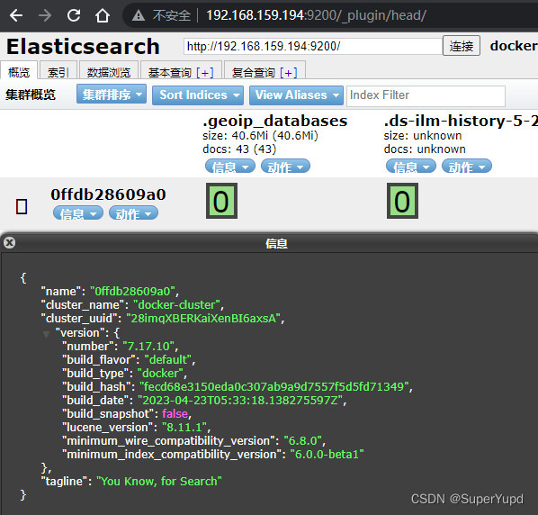The image size is (538, 515).
Task: Add new 复合查询 tab with [+]
Action: [289, 72]
